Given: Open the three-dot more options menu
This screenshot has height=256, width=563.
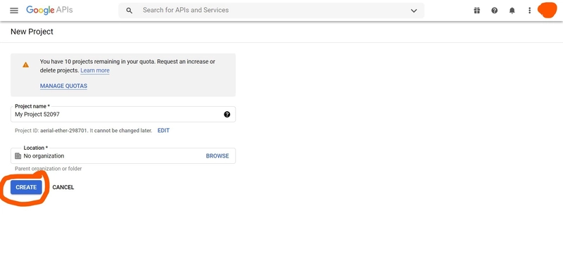Looking at the screenshot, I should tap(529, 11).
